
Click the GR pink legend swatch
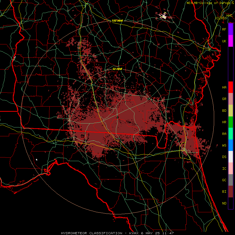click(x=231, y=99)
